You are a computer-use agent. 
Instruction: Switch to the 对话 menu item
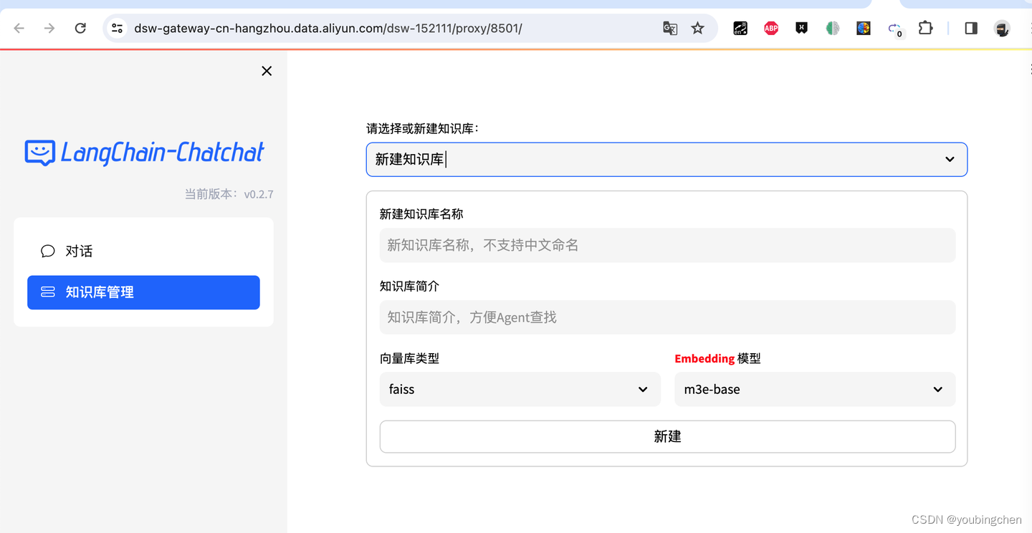pyautogui.click(x=143, y=251)
